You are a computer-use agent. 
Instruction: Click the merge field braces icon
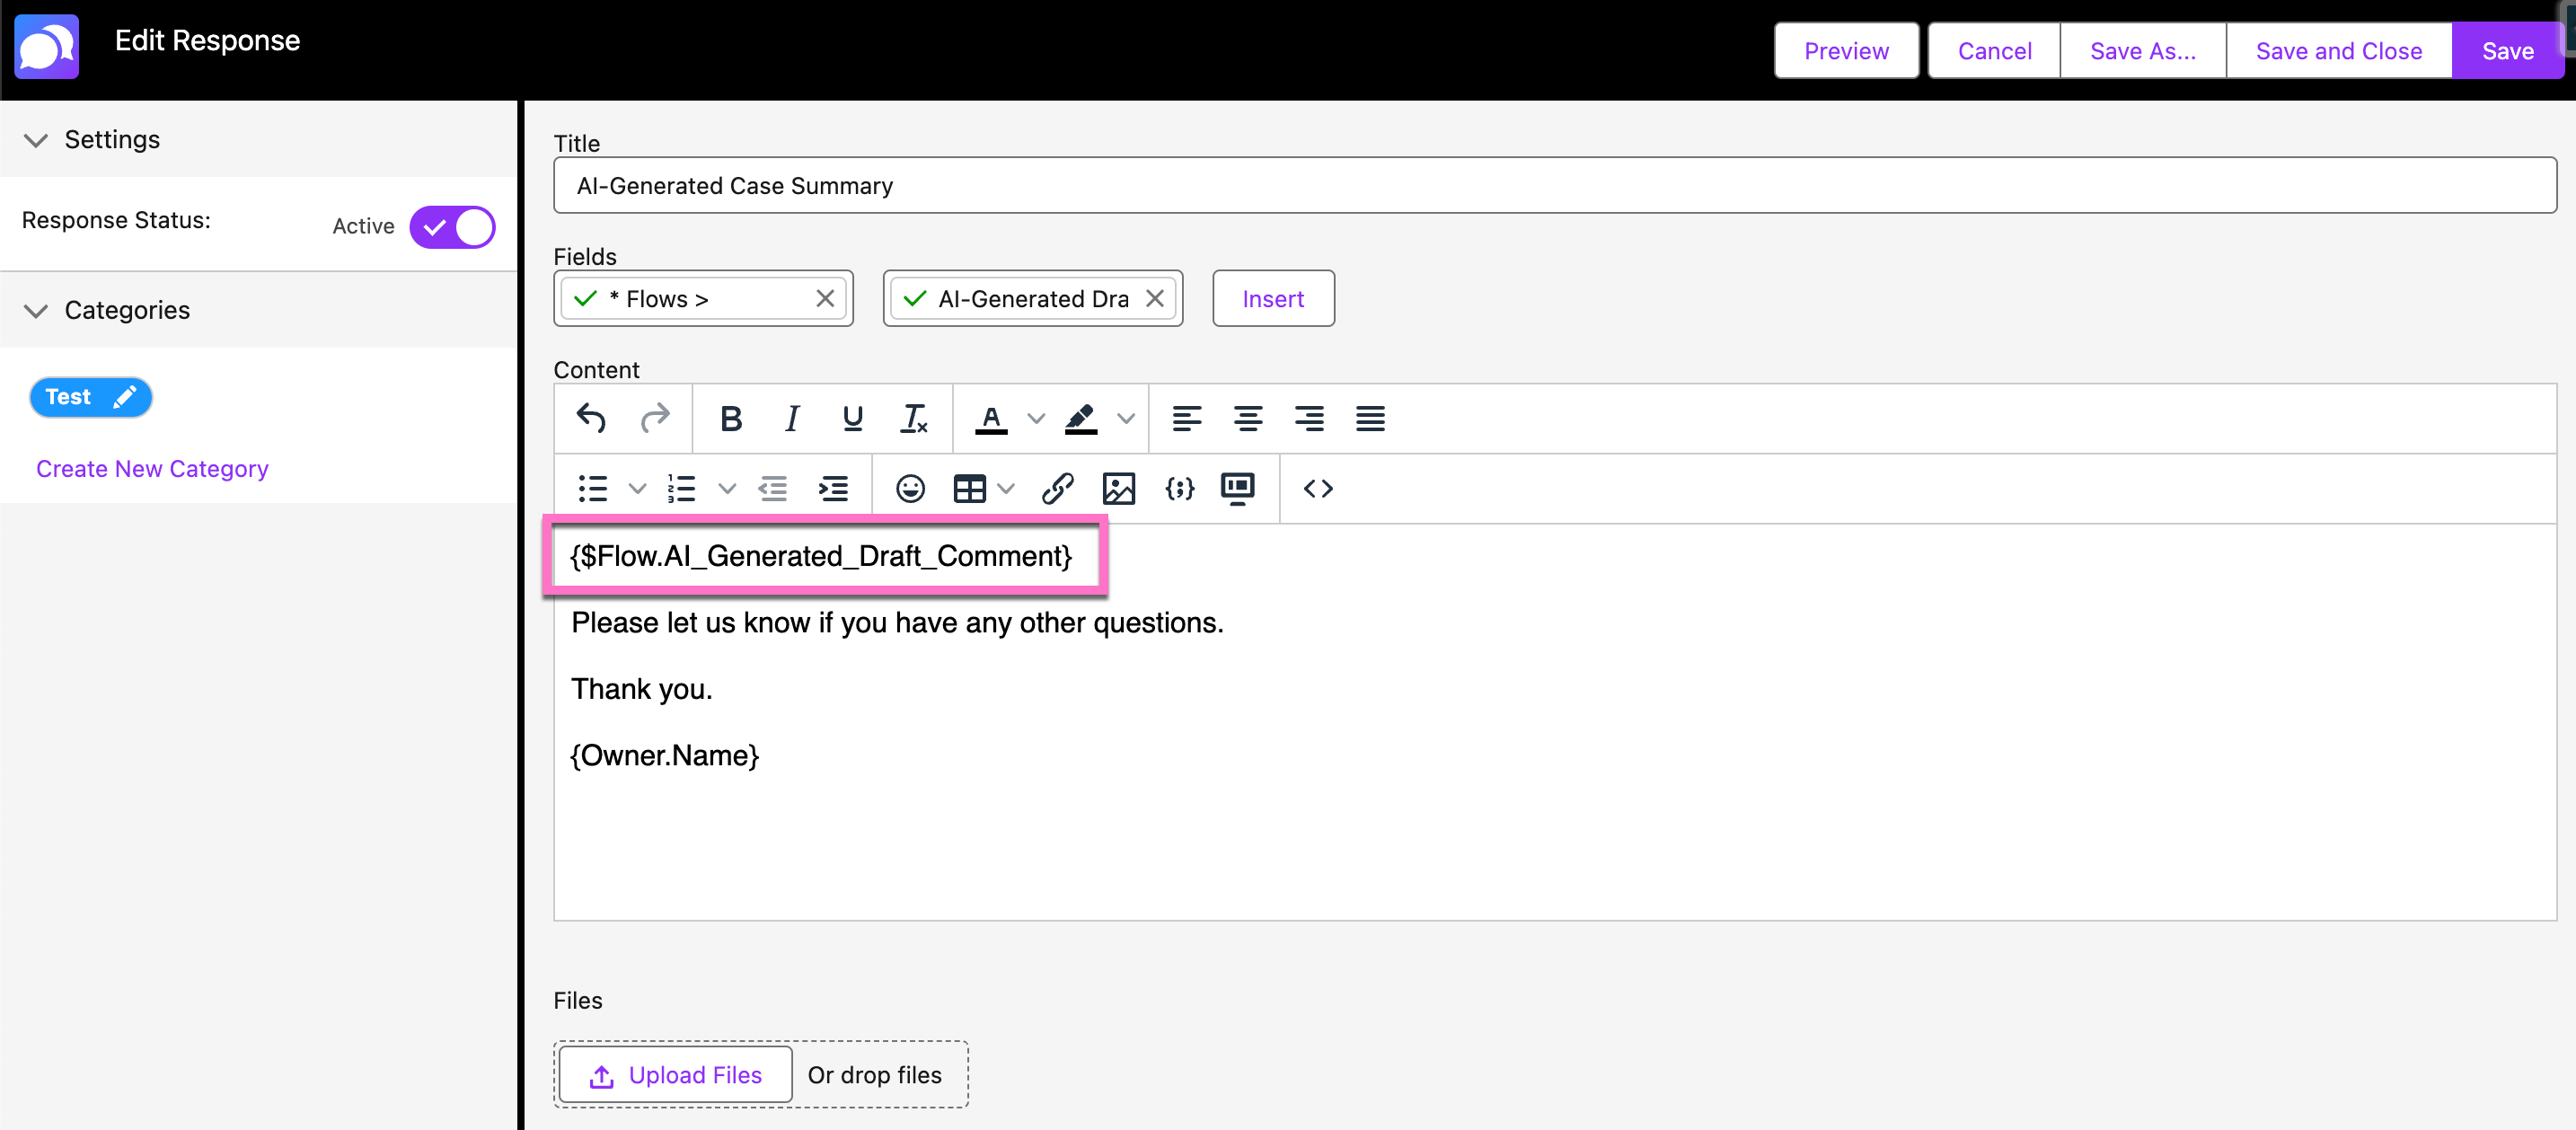point(1180,488)
